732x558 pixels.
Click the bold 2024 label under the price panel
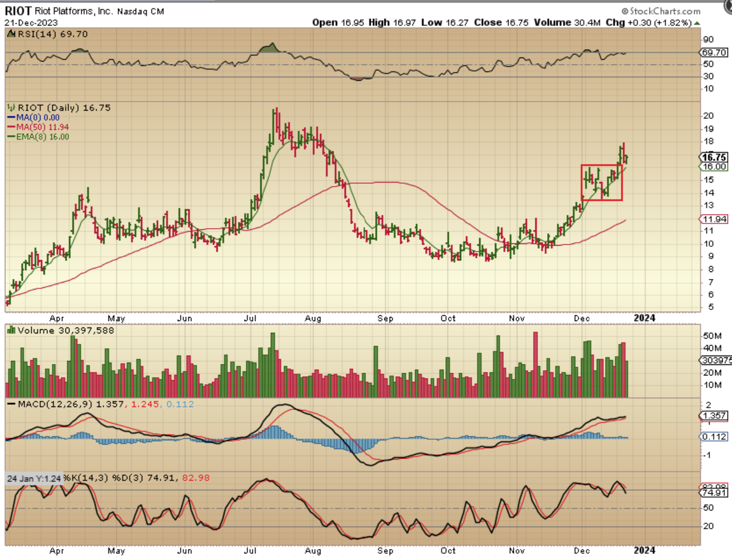click(x=645, y=318)
